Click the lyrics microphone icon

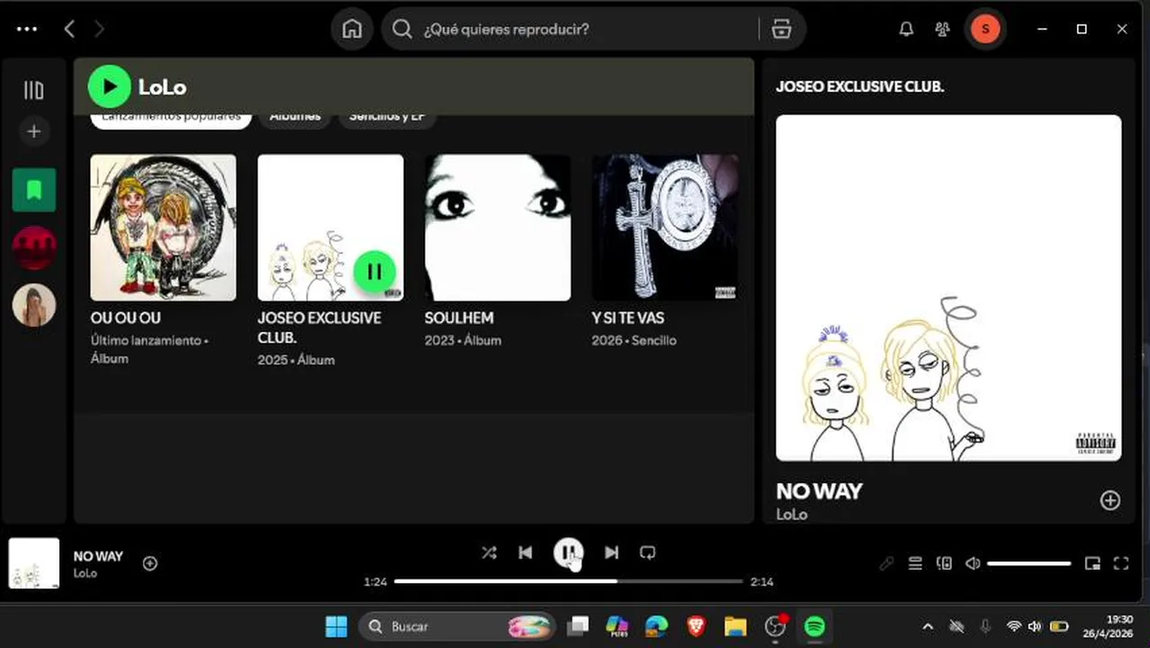click(886, 563)
